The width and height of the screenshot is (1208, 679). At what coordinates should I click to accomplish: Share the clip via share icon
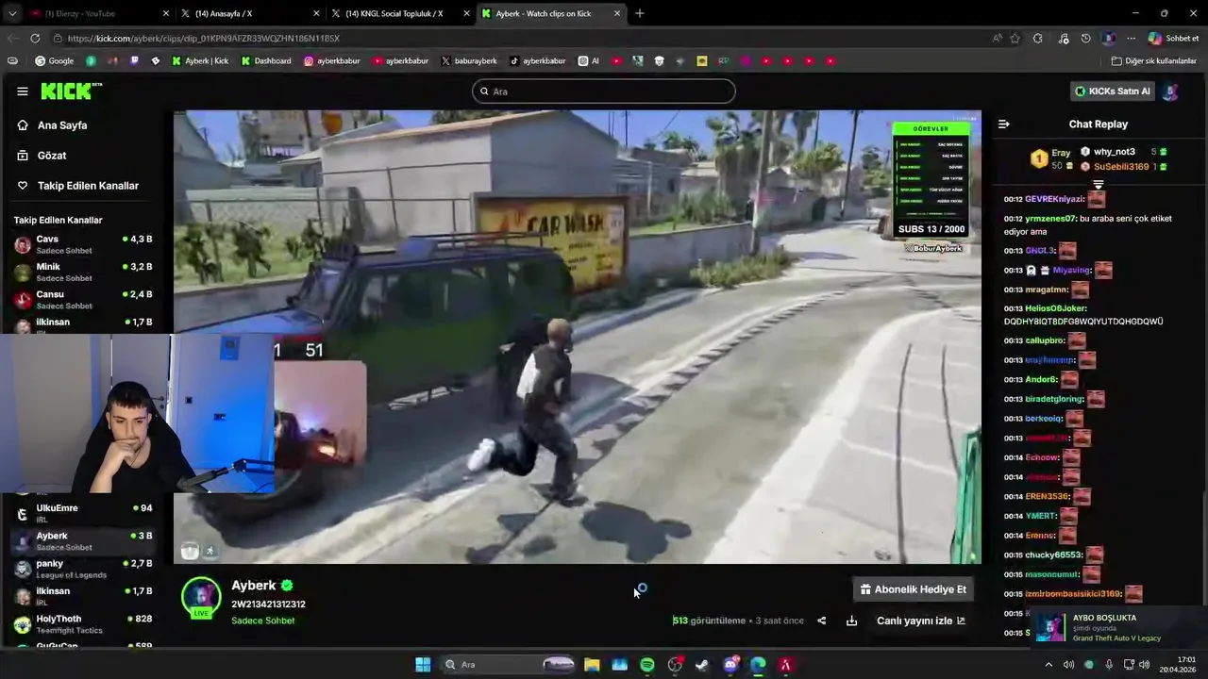821,621
